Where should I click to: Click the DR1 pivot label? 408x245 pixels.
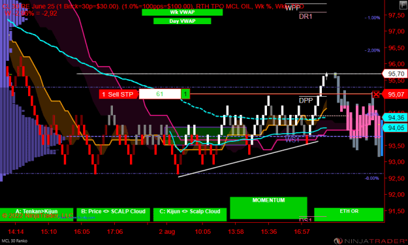(306, 16)
